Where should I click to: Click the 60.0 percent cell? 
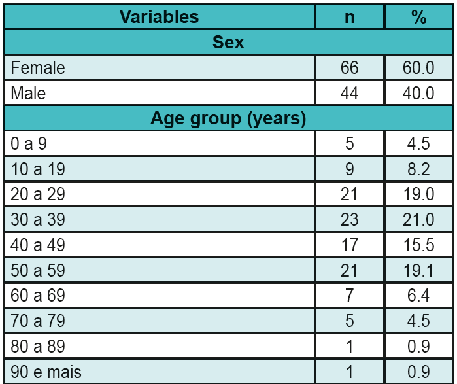[418, 68]
